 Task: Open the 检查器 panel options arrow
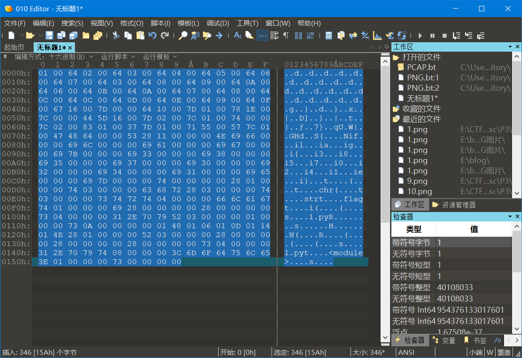[510, 217]
